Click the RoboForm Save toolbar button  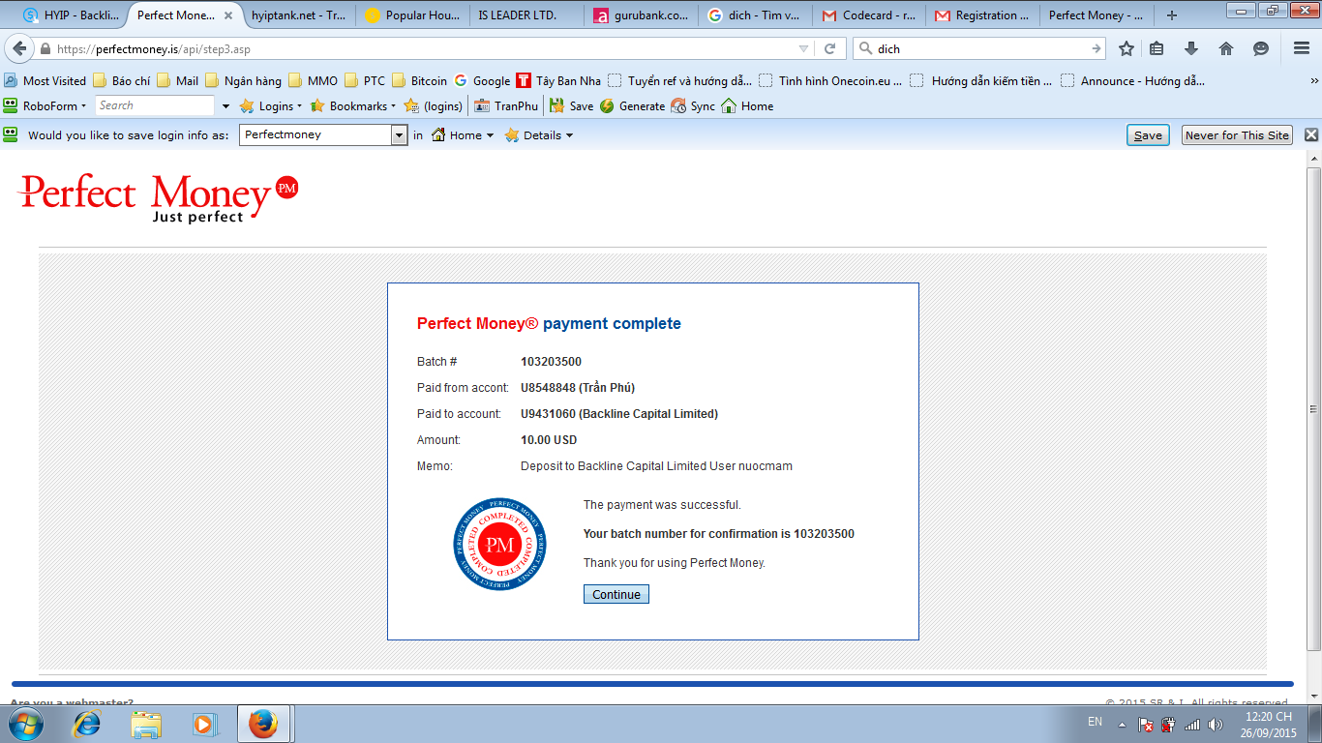click(571, 105)
